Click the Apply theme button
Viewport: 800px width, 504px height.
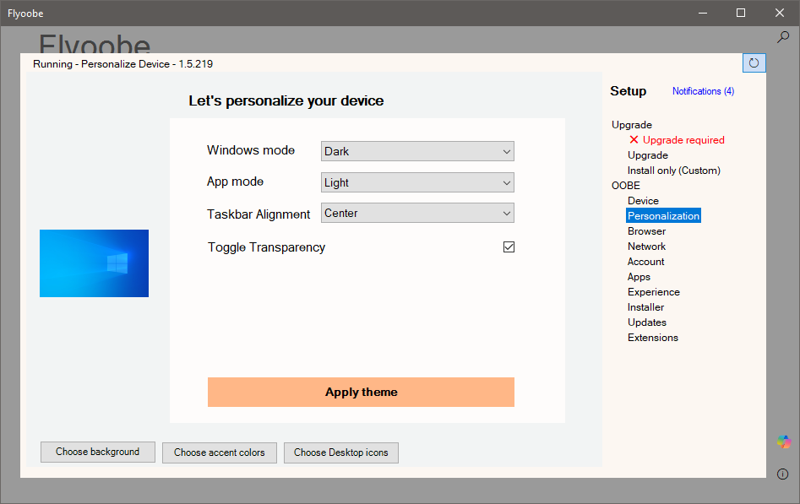361,392
